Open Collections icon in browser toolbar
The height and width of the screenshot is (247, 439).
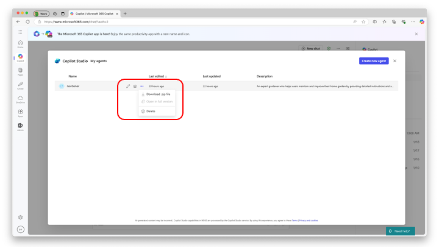point(394,21)
